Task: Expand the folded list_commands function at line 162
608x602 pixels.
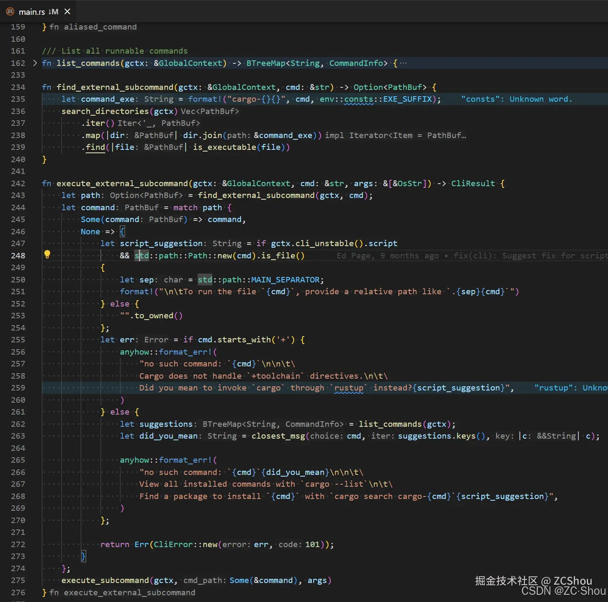Action: click(35, 63)
